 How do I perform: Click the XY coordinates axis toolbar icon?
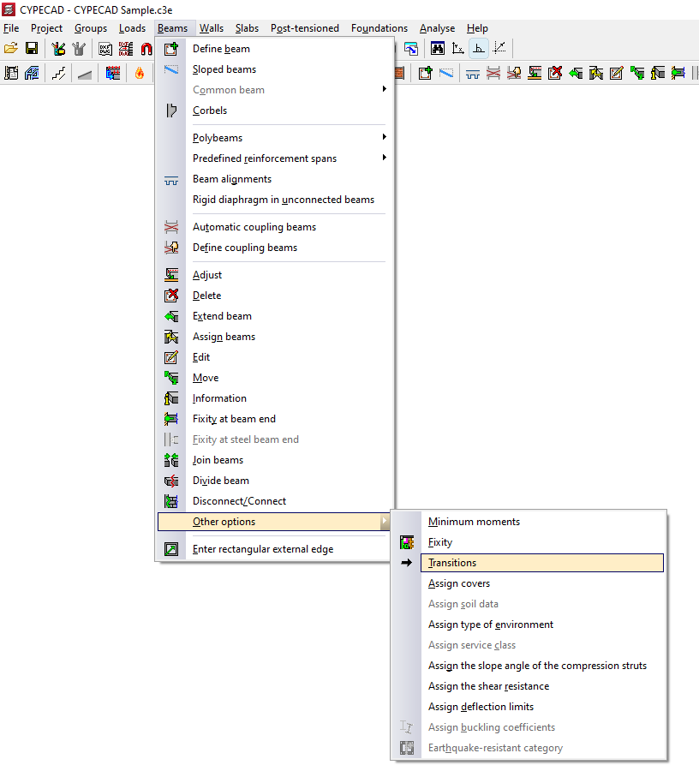tap(457, 49)
